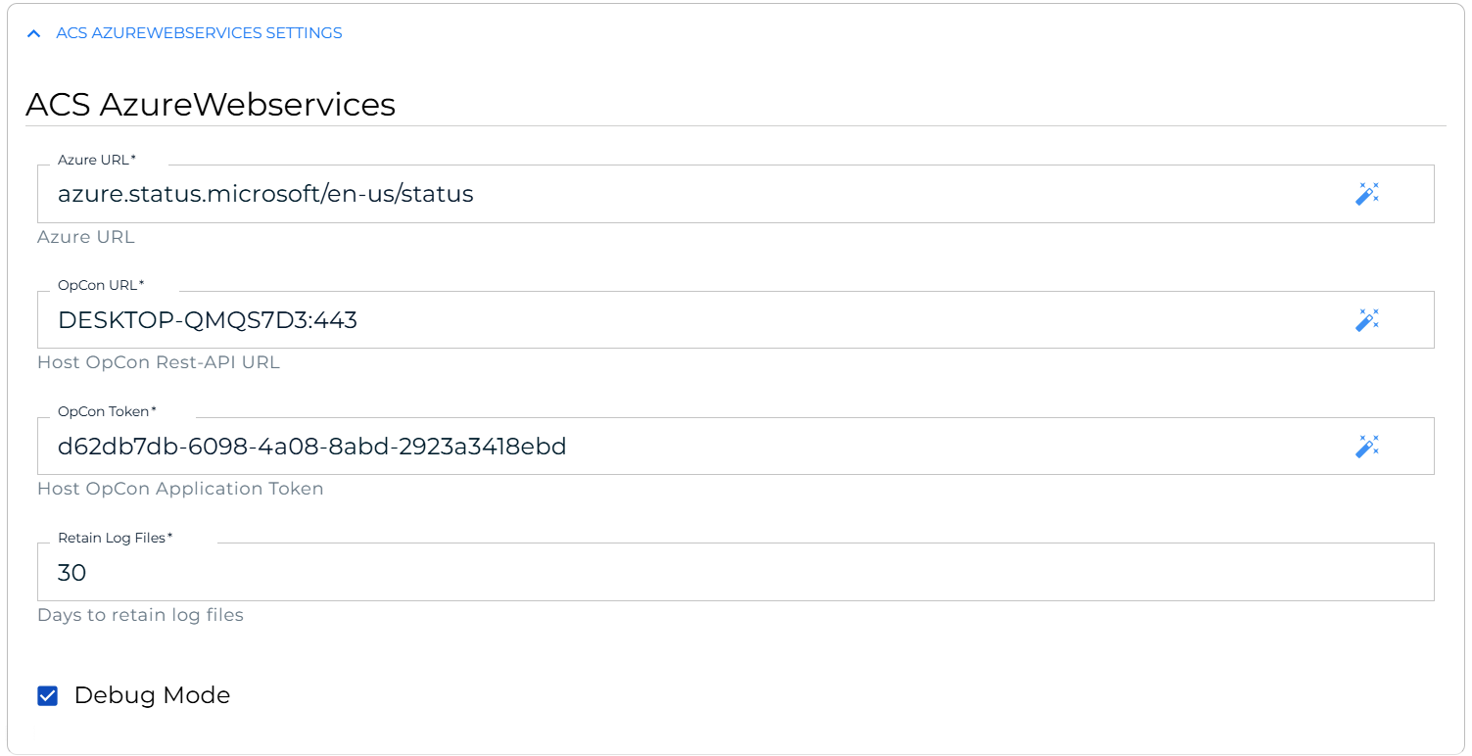Click the floating OpCon Token* field label
The image size is (1472, 756).
[107, 411]
